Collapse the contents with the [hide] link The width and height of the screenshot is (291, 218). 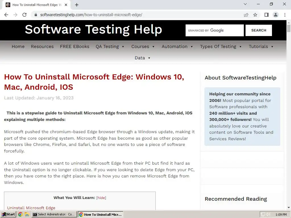[x=101, y=198]
